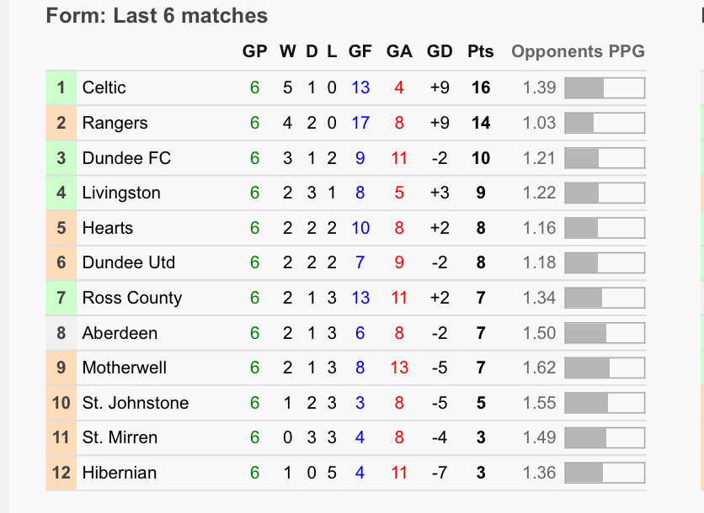Click the Livingston team name

[121, 193]
